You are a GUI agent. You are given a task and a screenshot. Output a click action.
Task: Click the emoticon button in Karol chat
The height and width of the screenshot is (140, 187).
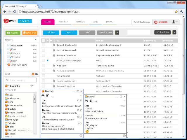[x=124, y=136]
